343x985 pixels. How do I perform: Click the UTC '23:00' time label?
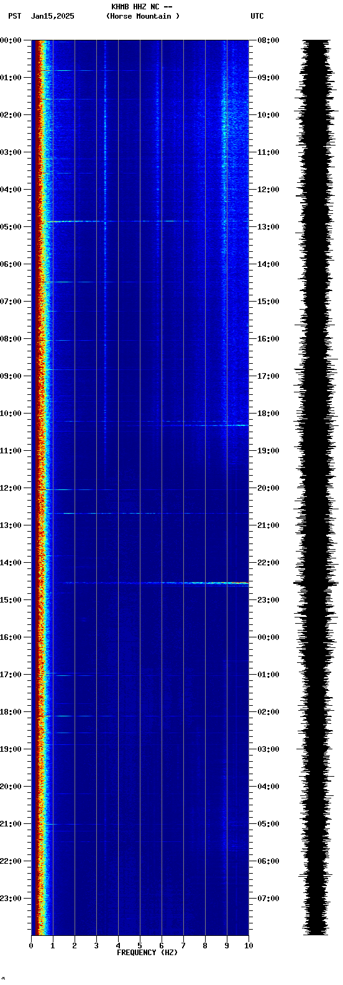pyautogui.click(x=268, y=600)
